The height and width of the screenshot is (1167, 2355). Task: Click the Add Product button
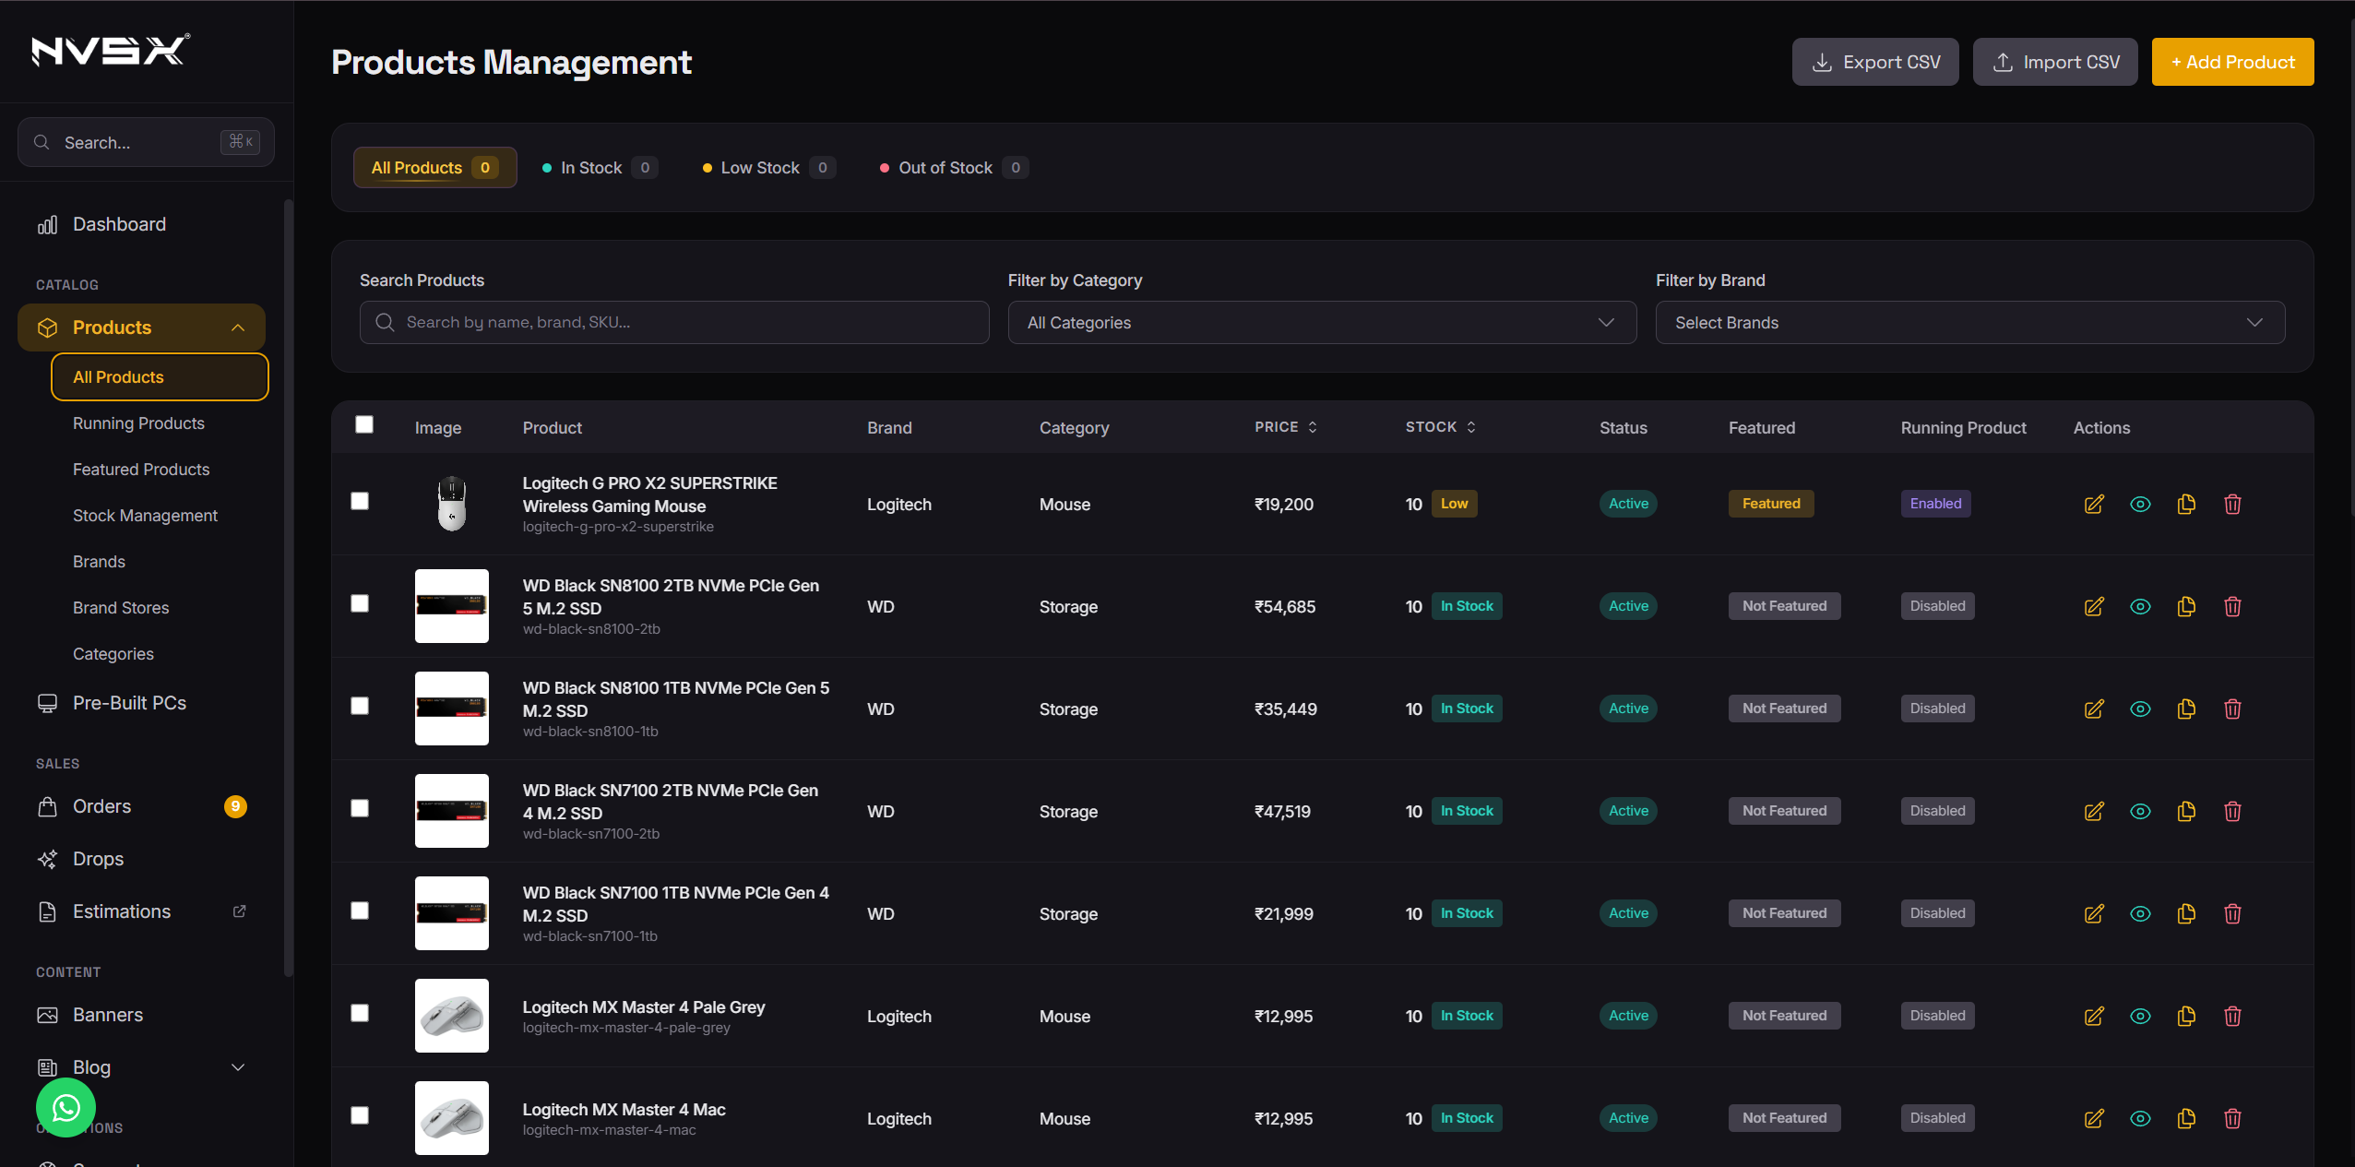pos(2231,61)
